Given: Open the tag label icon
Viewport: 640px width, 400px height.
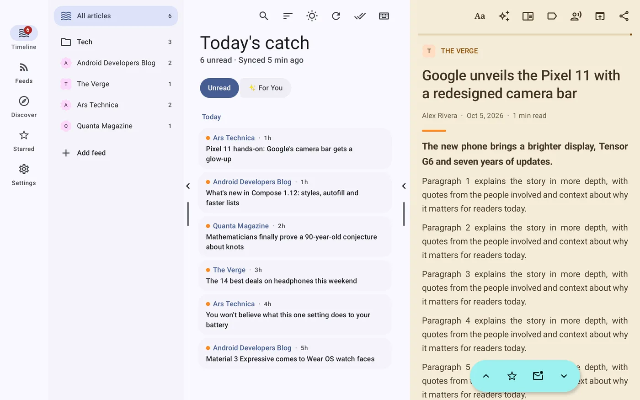Looking at the screenshot, I should pos(552,16).
